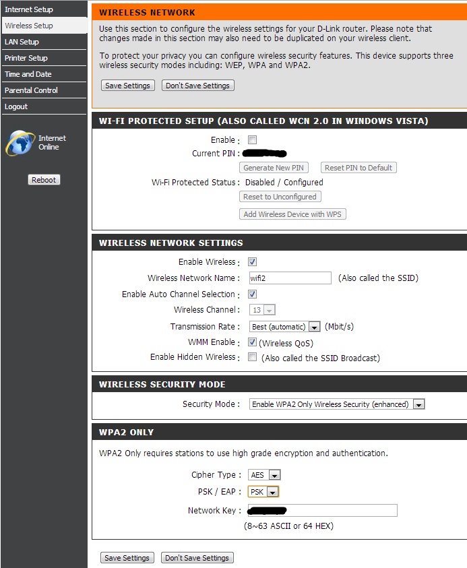Image resolution: width=467 pixels, height=568 pixels.
Task: Click Generate New PIN button
Action: coord(274,168)
